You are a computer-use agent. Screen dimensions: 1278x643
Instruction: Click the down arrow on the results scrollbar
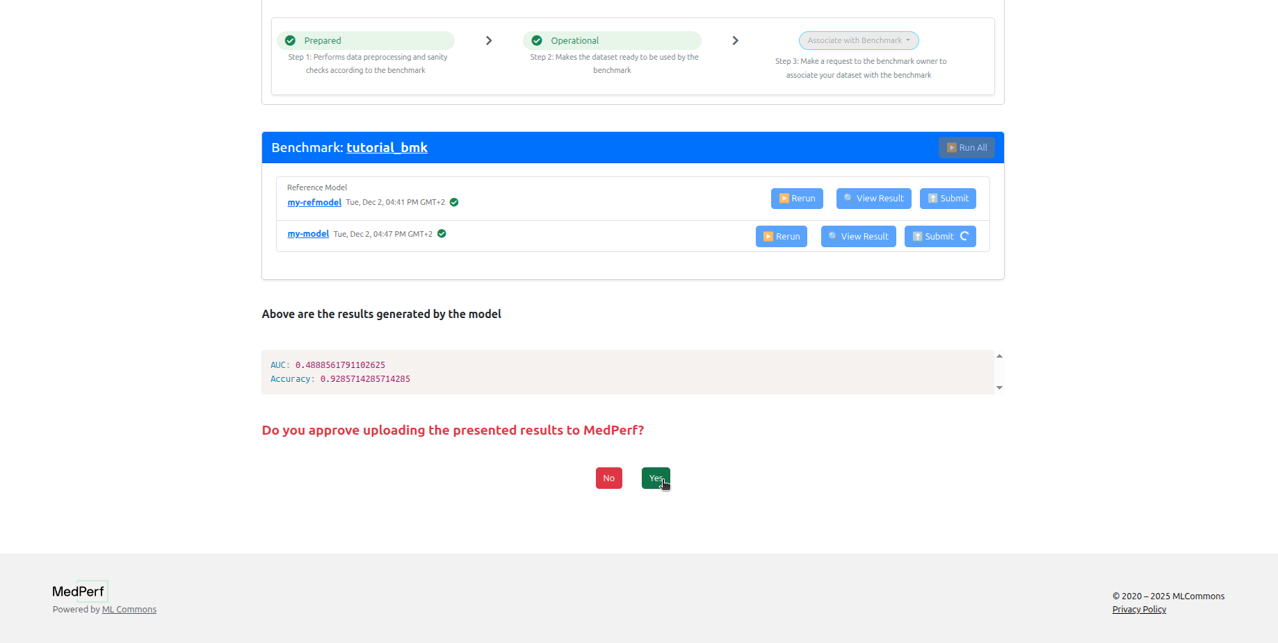[x=999, y=387]
